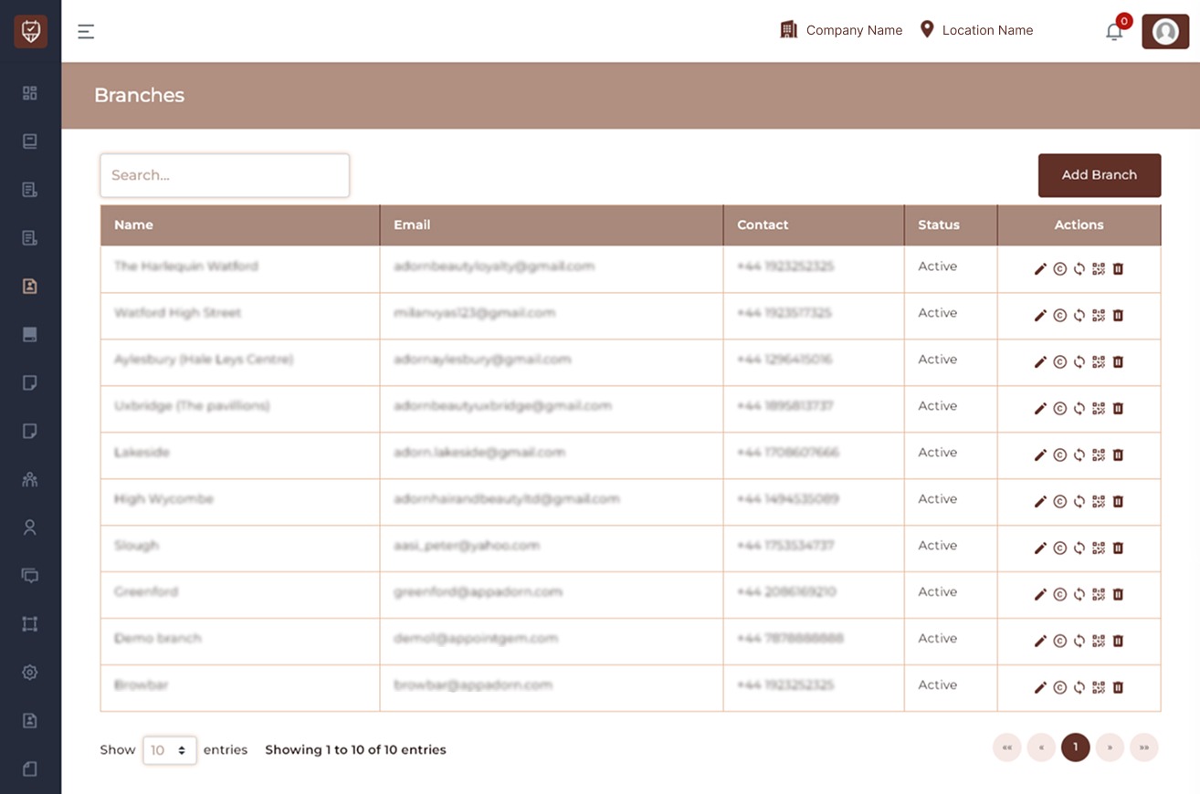Click the Add Branch button
Image resolution: width=1200 pixels, height=794 pixels.
pos(1099,175)
